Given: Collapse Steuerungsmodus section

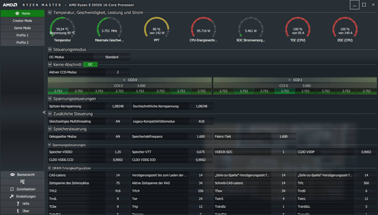Looking at the screenshot, I should point(50,49).
